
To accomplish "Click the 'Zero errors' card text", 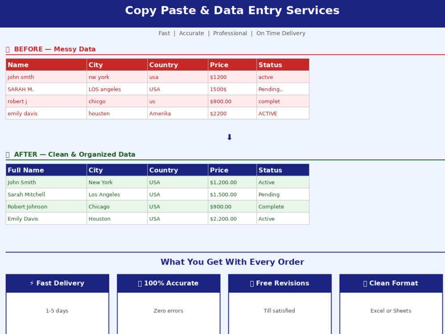I will point(168,311).
